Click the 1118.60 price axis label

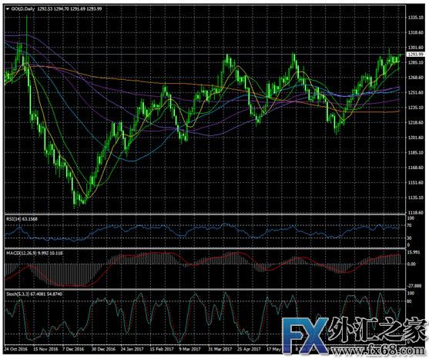click(x=415, y=212)
